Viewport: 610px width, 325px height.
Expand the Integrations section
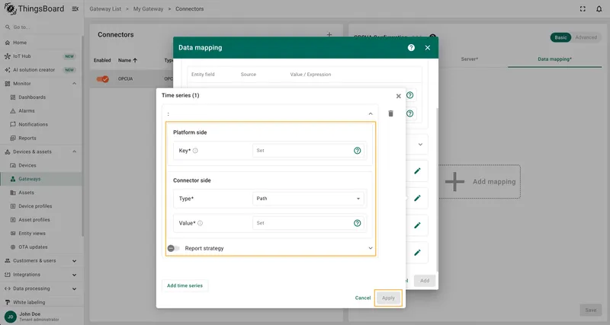point(74,275)
